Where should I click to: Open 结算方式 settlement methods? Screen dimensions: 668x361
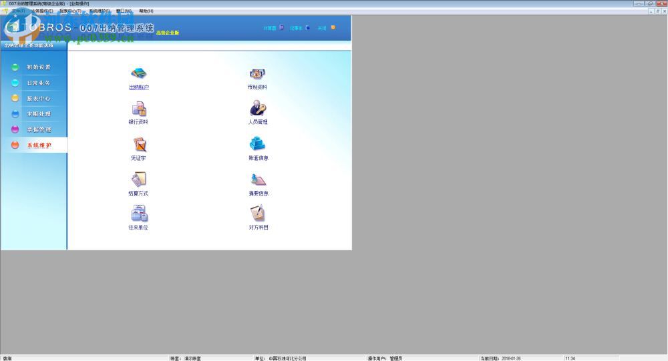(x=138, y=184)
